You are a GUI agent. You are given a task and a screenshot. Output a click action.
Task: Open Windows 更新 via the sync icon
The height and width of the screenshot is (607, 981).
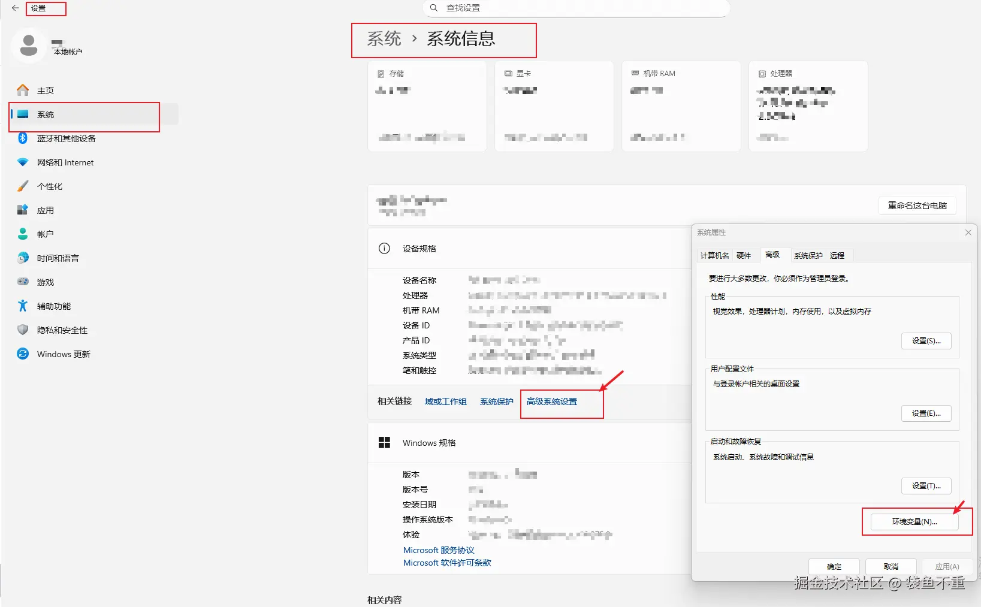coord(23,354)
